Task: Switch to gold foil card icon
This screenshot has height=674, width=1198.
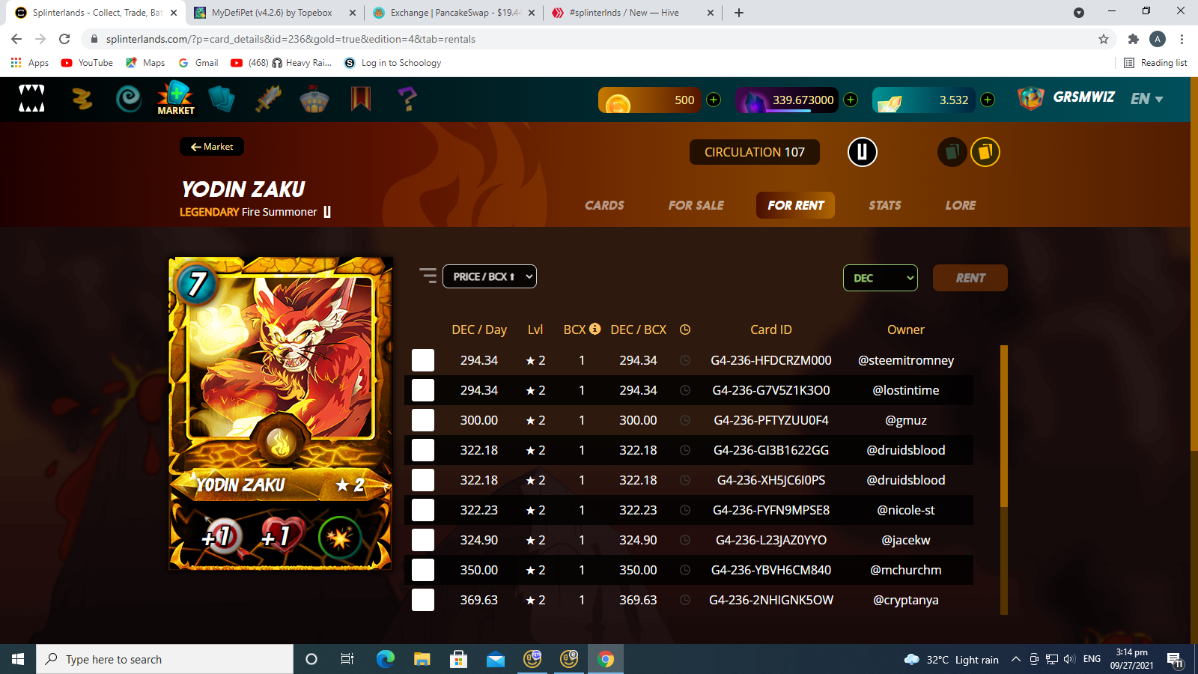Action: coord(985,152)
